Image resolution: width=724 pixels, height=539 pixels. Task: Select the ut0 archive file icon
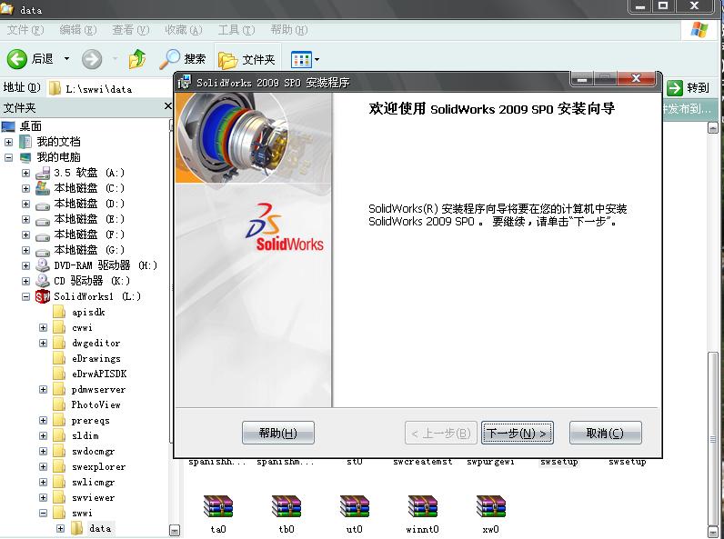pyautogui.click(x=354, y=506)
